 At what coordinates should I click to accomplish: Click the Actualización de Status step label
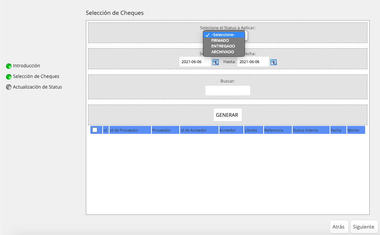(x=37, y=87)
